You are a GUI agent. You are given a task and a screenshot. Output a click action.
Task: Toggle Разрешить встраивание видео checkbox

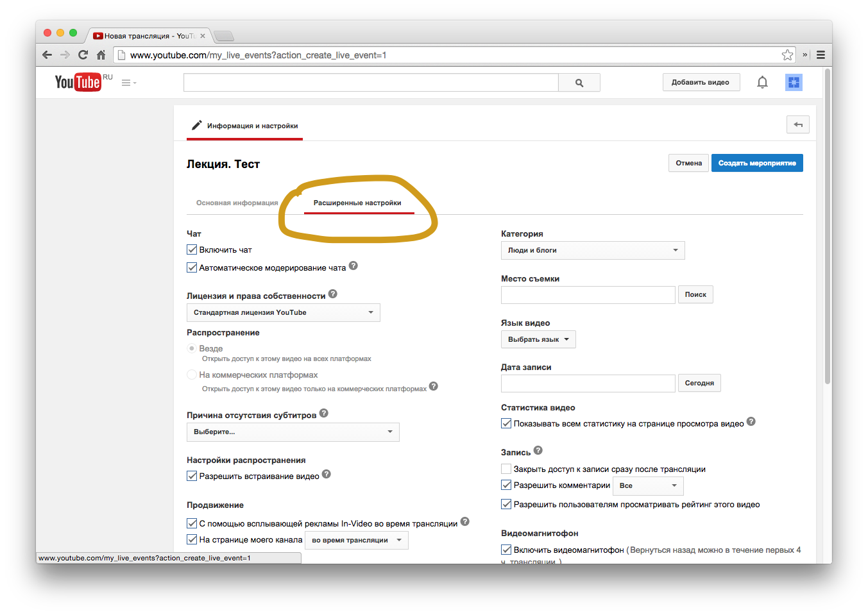pos(192,476)
